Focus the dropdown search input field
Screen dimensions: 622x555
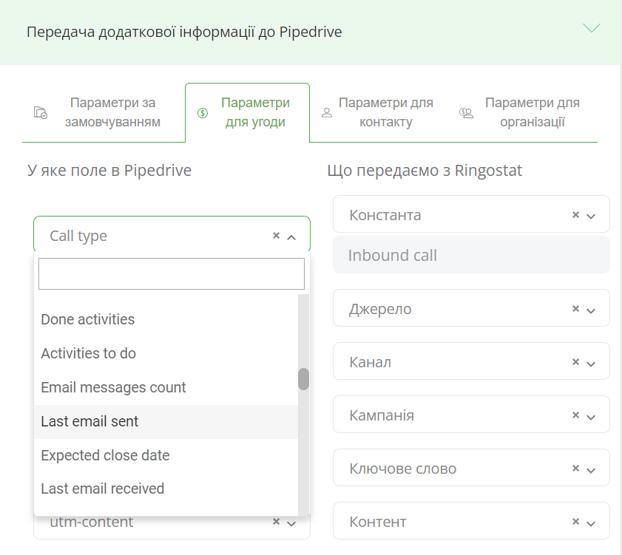click(x=172, y=273)
